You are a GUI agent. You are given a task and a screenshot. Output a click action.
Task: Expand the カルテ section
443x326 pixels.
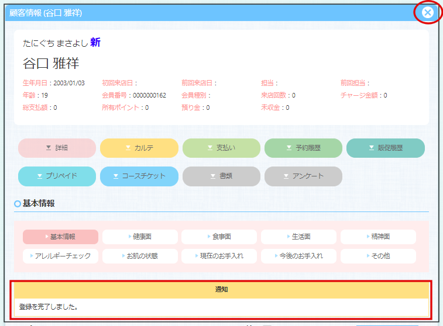click(x=139, y=148)
